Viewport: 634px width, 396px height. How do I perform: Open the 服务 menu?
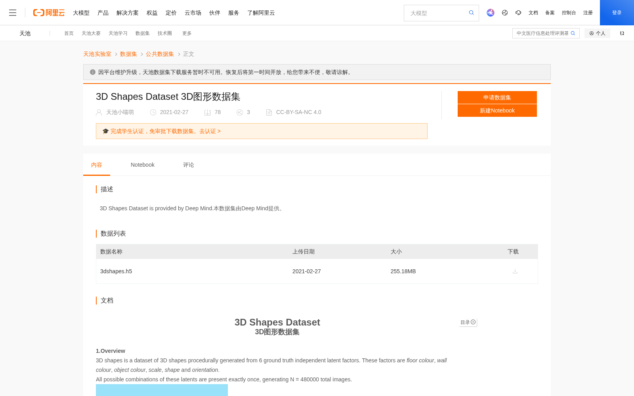[x=234, y=13]
